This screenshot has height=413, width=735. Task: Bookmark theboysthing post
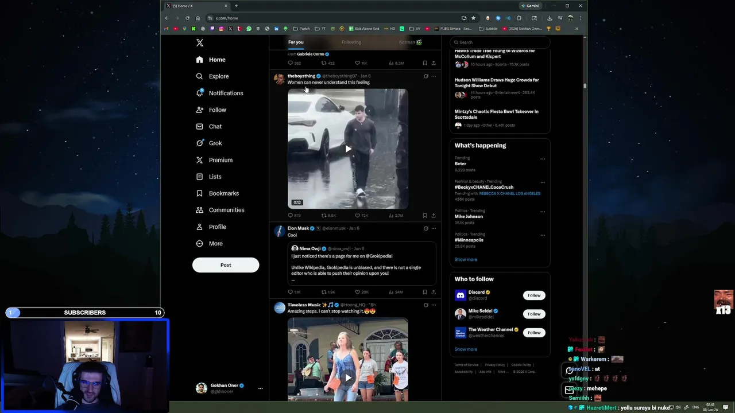pyautogui.click(x=425, y=216)
